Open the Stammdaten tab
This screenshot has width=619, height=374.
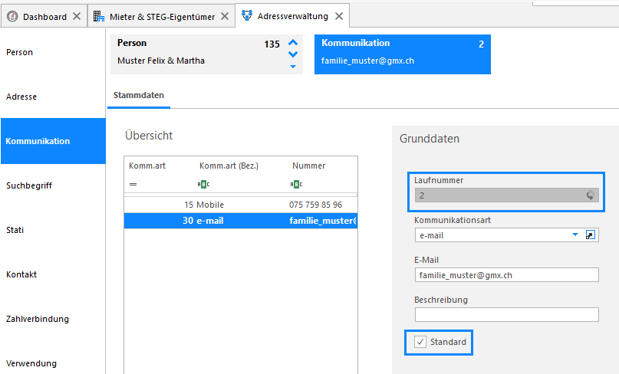[x=139, y=95]
